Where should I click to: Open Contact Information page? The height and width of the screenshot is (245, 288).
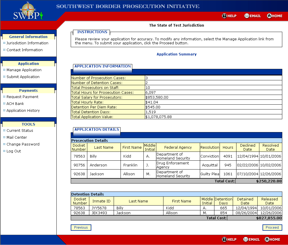[25, 50]
